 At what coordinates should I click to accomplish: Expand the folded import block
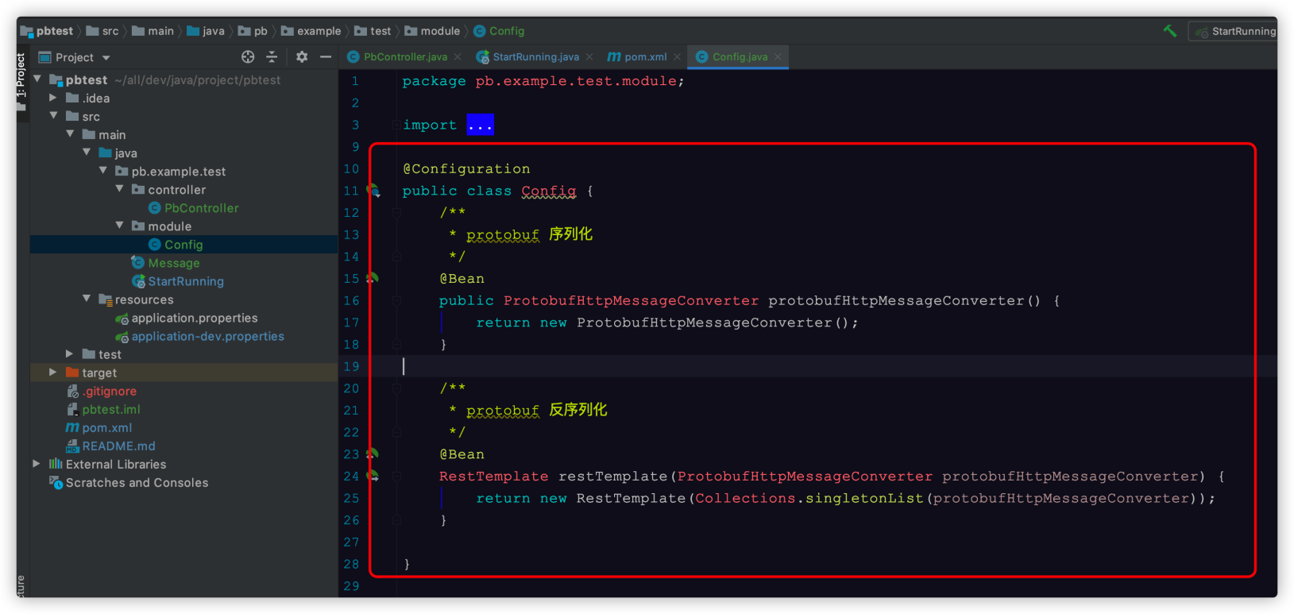point(480,125)
